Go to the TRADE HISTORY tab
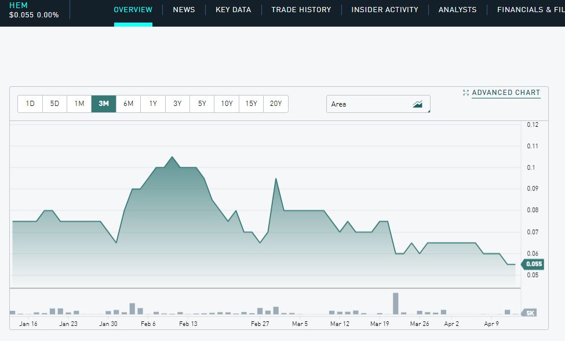 (301, 9)
